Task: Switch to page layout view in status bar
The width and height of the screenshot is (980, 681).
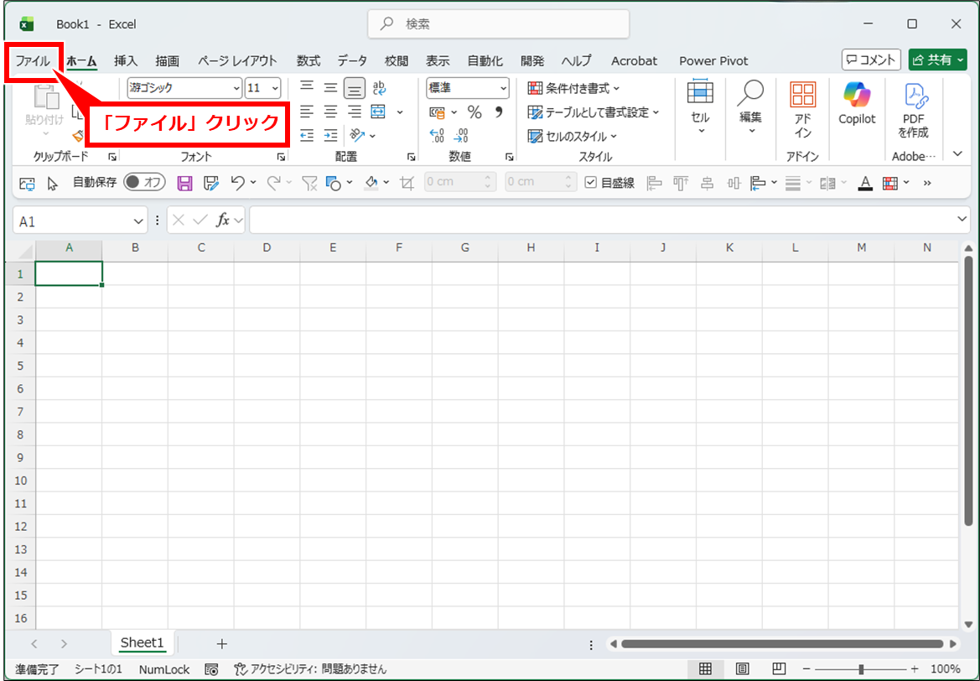Action: [742, 668]
